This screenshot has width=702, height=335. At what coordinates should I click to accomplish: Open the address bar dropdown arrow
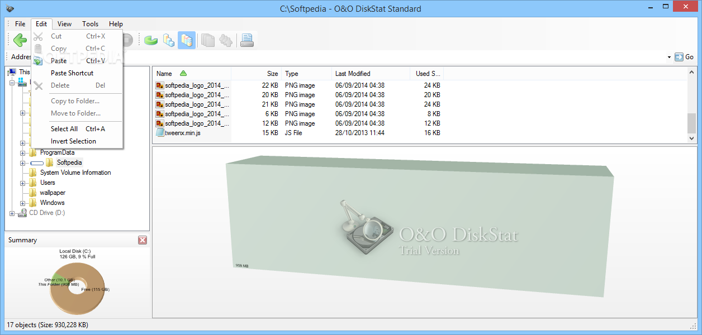[669, 57]
